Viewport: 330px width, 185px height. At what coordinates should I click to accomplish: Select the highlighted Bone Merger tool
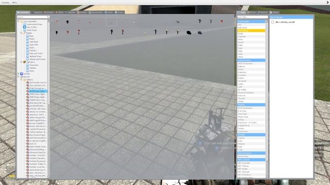point(251,31)
